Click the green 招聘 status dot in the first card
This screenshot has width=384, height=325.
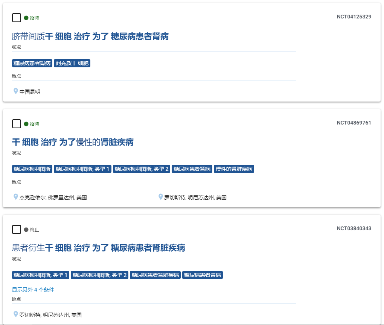26,18
